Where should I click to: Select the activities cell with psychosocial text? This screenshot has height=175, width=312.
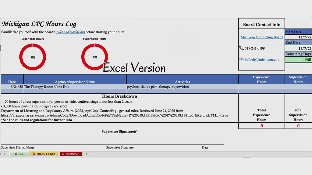point(182,87)
